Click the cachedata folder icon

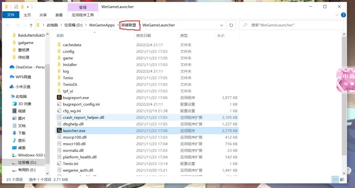pos(59,44)
